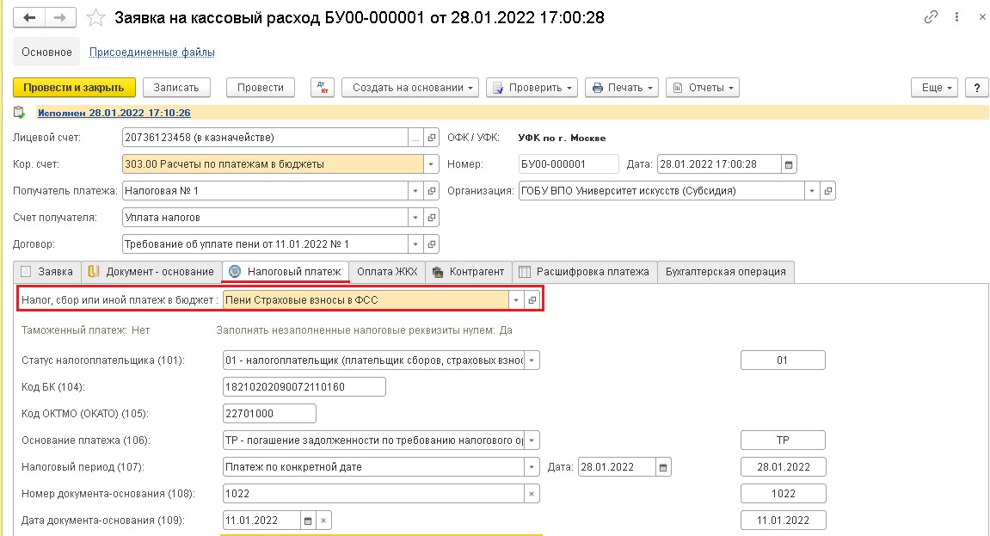Open calendar for document Дата field

coord(789,164)
